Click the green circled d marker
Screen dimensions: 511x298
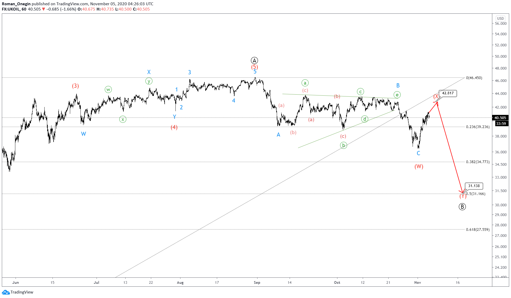365,119
